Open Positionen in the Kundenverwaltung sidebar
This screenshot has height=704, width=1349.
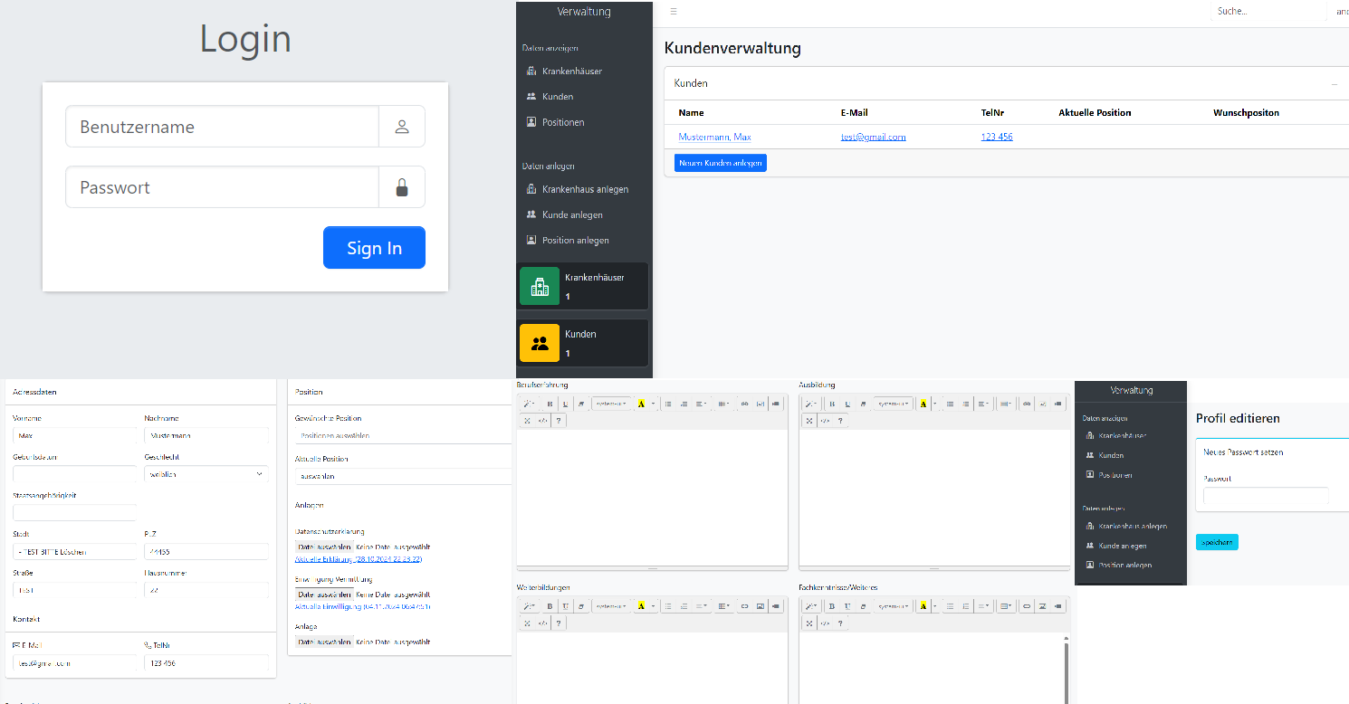pyautogui.click(x=563, y=122)
